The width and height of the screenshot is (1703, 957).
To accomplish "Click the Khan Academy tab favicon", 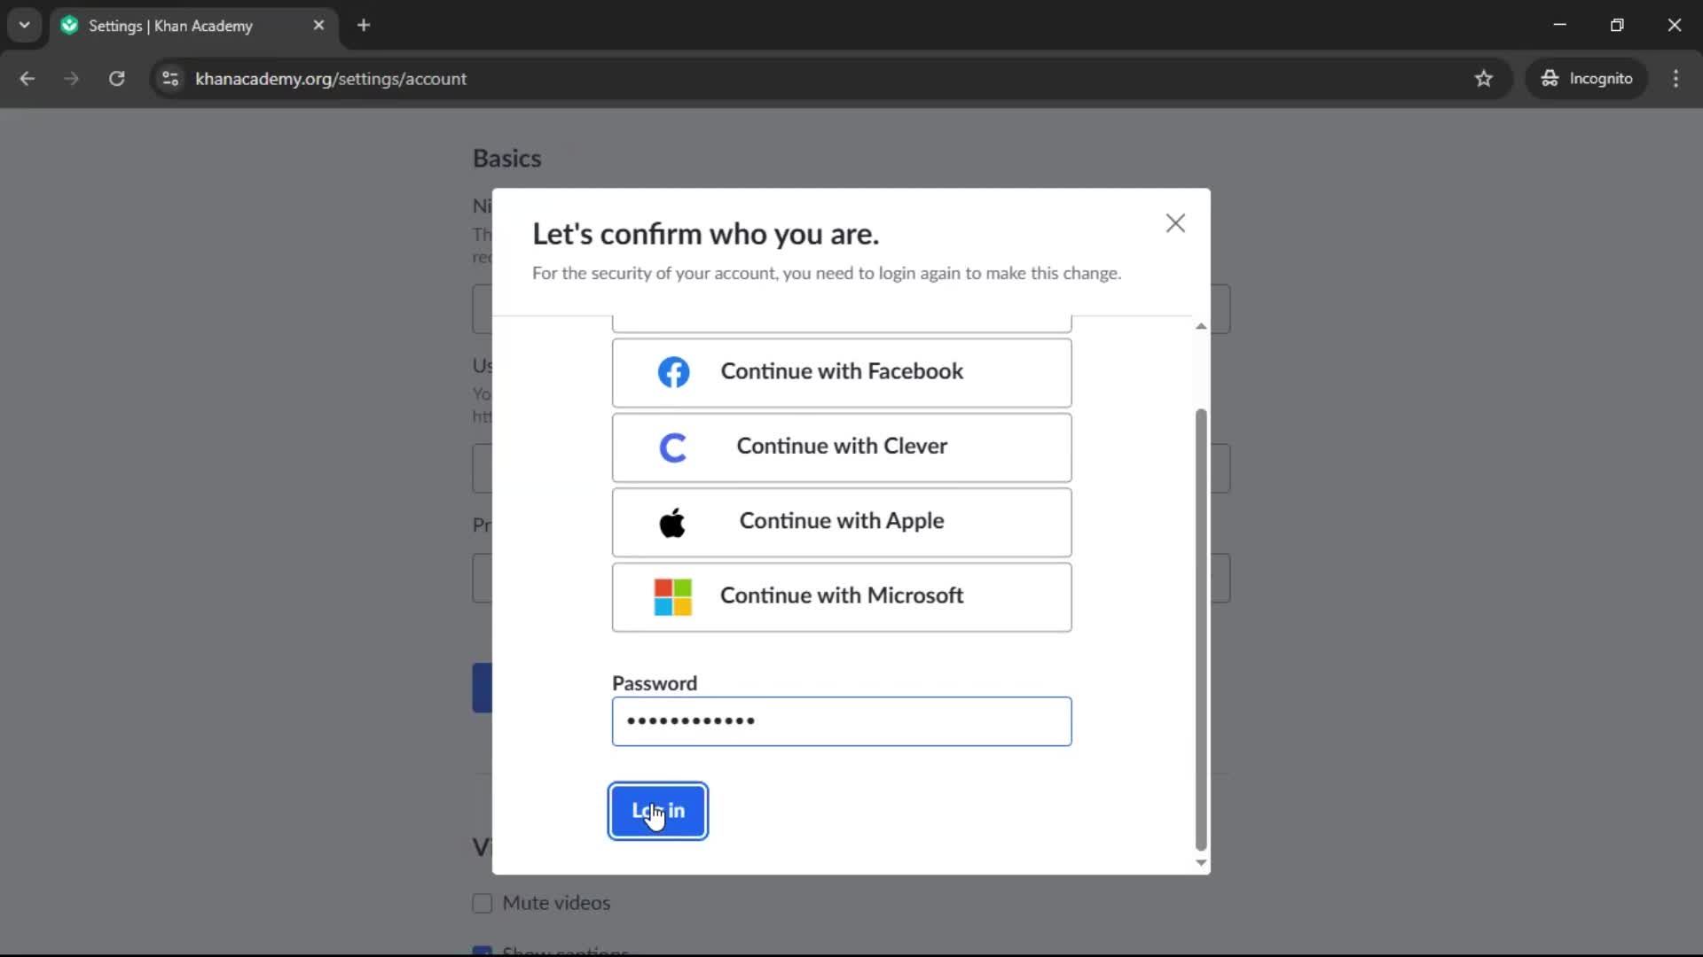I will coord(69,26).
